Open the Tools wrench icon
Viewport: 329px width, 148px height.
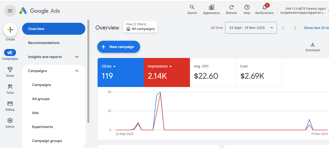(x=10, y=86)
